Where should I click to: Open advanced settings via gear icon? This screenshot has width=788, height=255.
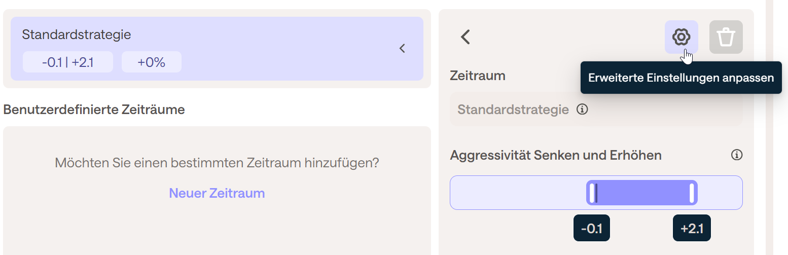(x=681, y=37)
